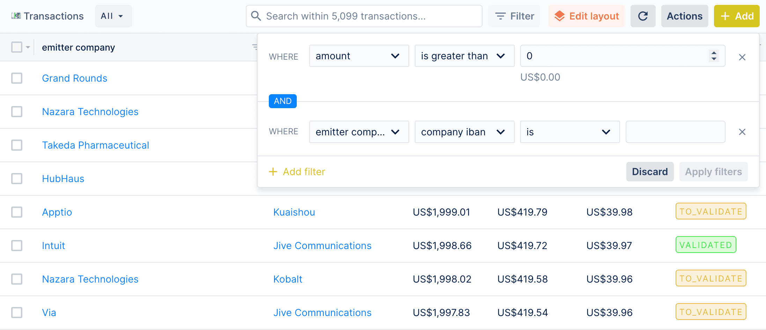Check the Via row checkbox
Screen dimensions: 766x330
coord(17,313)
